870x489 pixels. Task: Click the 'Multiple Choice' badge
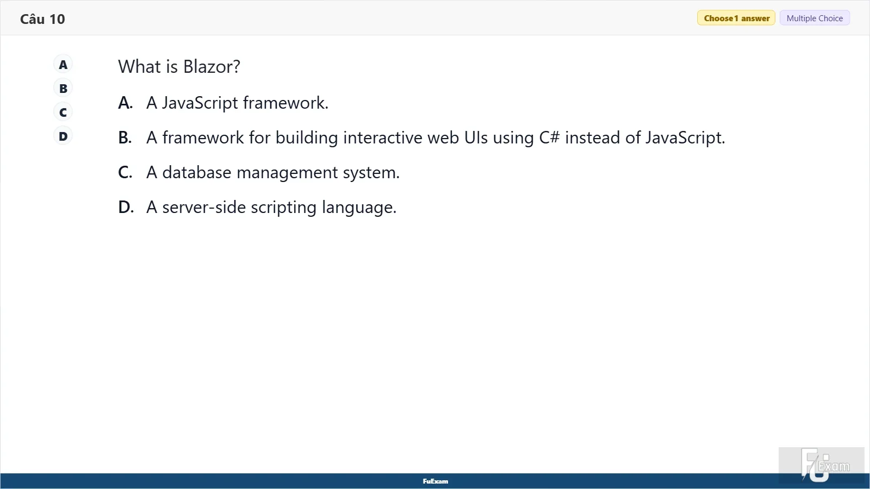(x=815, y=18)
